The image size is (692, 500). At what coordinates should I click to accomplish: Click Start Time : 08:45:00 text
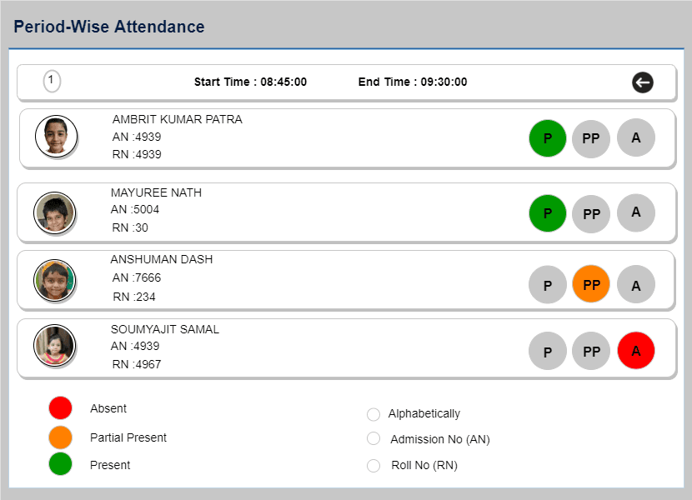coord(250,82)
